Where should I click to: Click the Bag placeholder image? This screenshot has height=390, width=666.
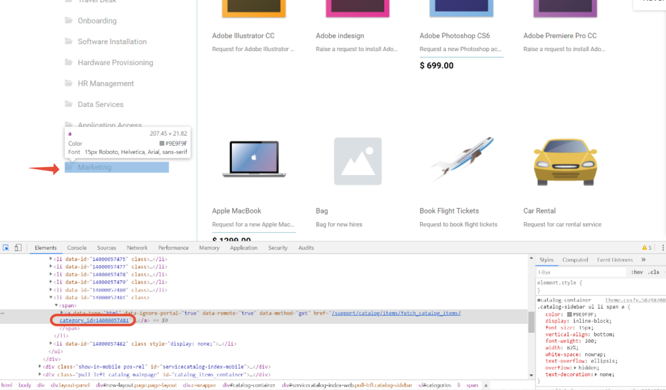pyautogui.click(x=358, y=161)
